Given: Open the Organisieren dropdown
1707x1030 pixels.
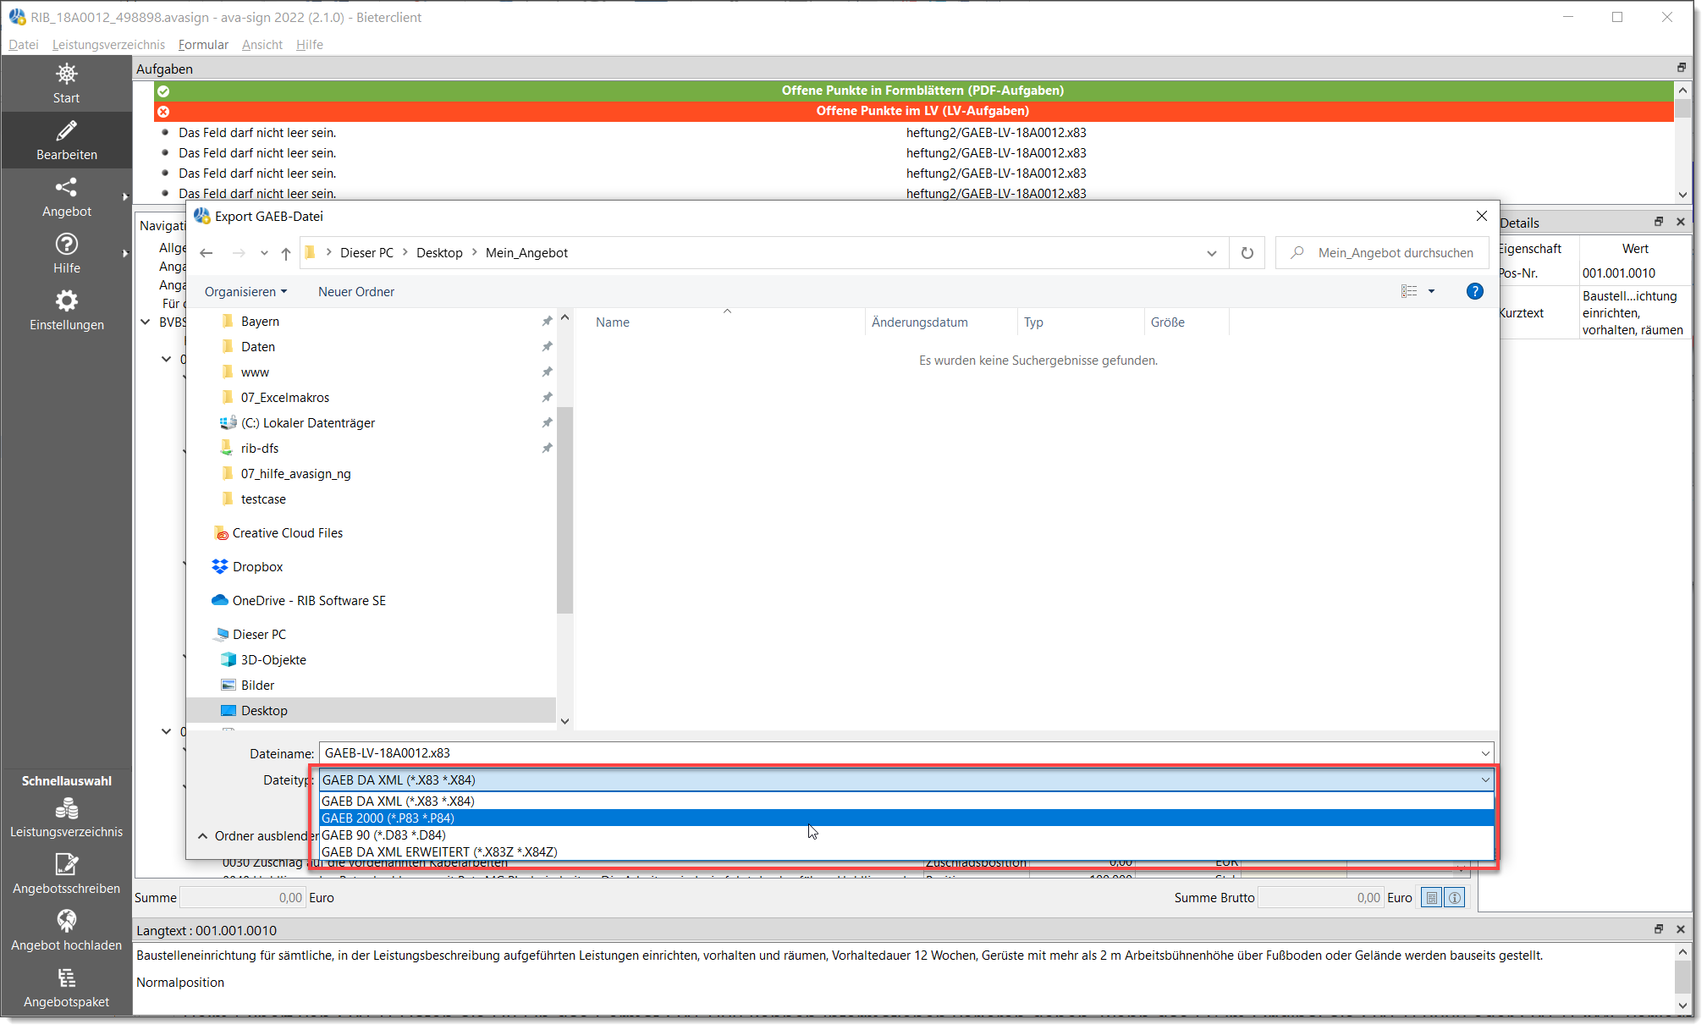Looking at the screenshot, I should coord(245,292).
